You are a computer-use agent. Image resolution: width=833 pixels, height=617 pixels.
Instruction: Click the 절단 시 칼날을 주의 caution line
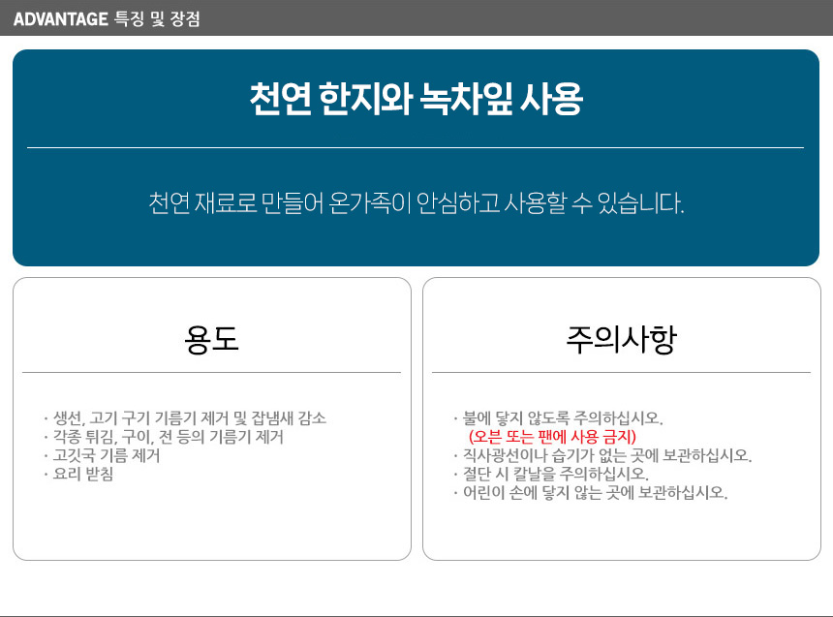point(554,474)
